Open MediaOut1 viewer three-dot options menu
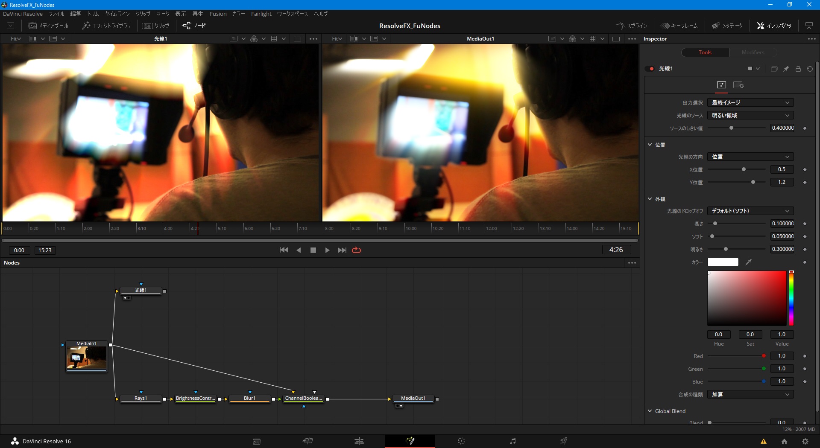 tap(632, 39)
